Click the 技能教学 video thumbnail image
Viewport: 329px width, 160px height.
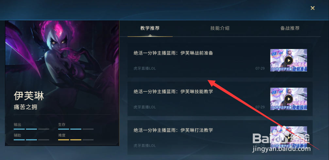(289, 99)
